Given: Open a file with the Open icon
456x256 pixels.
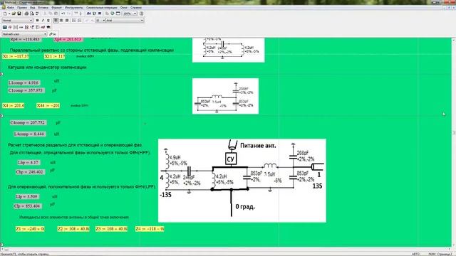Looking at the screenshot, I should [14, 14].
